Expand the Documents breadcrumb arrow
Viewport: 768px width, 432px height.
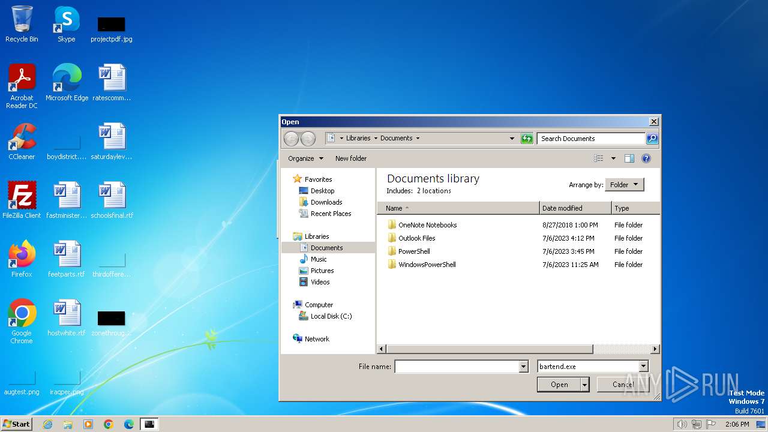point(418,138)
